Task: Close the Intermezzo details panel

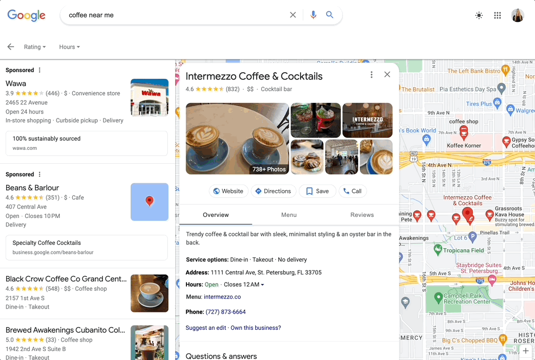Action: pyautogui.click(x=387, y=74)
